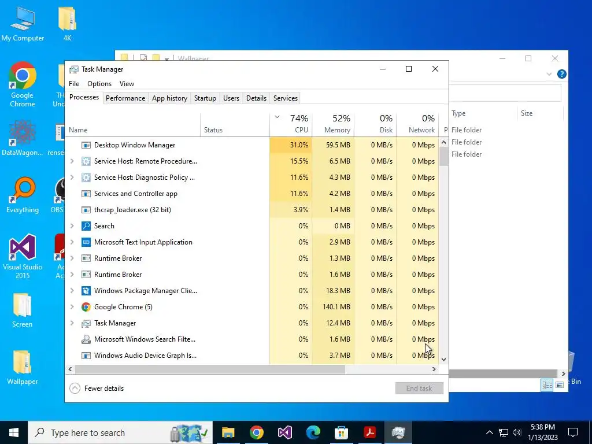Expand the Search process group
The height and width of the screenshot is (444, 592).
[72, 226]
